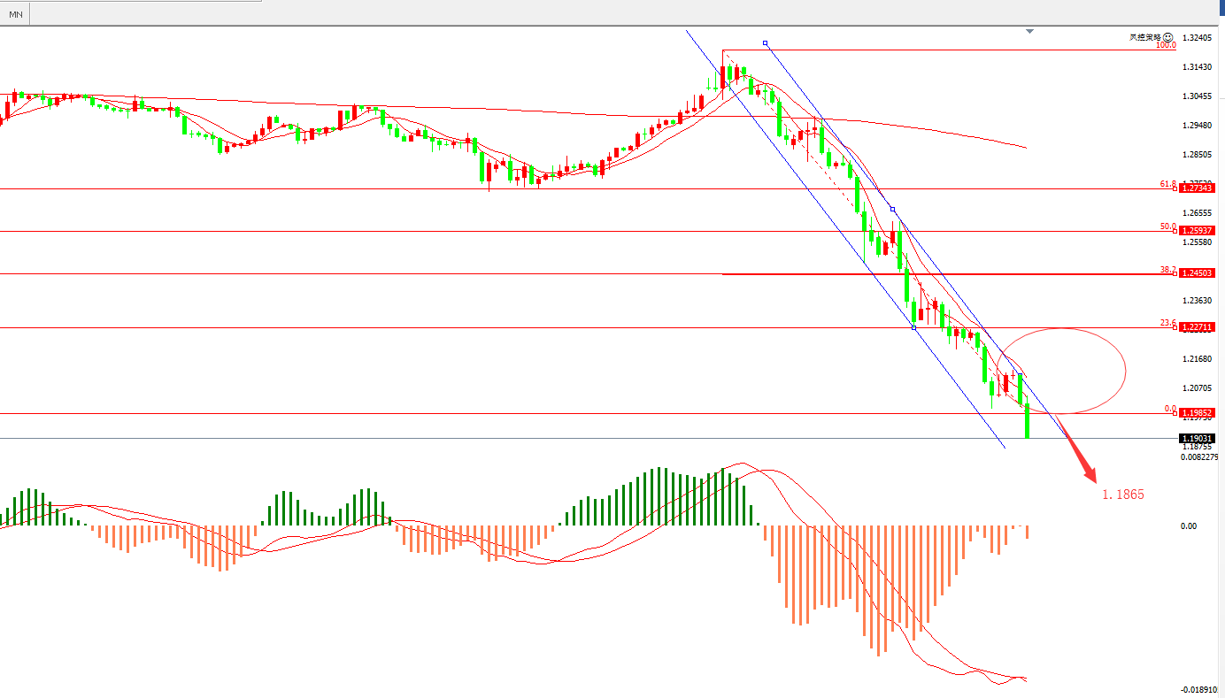Click the 1.29480 price axis value
This screenshot has height=698, width=1225.
click(1198, 126)
